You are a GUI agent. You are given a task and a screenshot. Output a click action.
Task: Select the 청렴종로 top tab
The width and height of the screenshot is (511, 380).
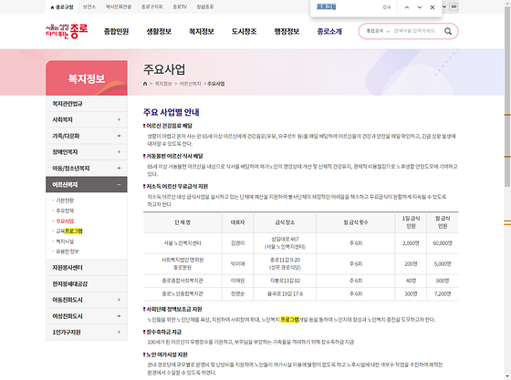(205, 6)
